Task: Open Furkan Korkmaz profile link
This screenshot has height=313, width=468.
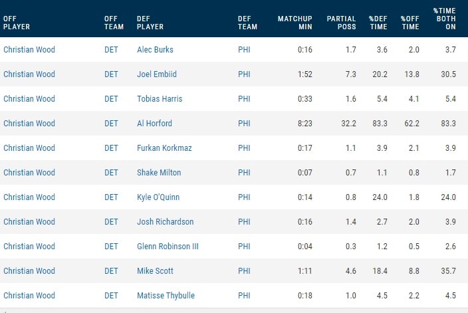Action: [164, 148]
